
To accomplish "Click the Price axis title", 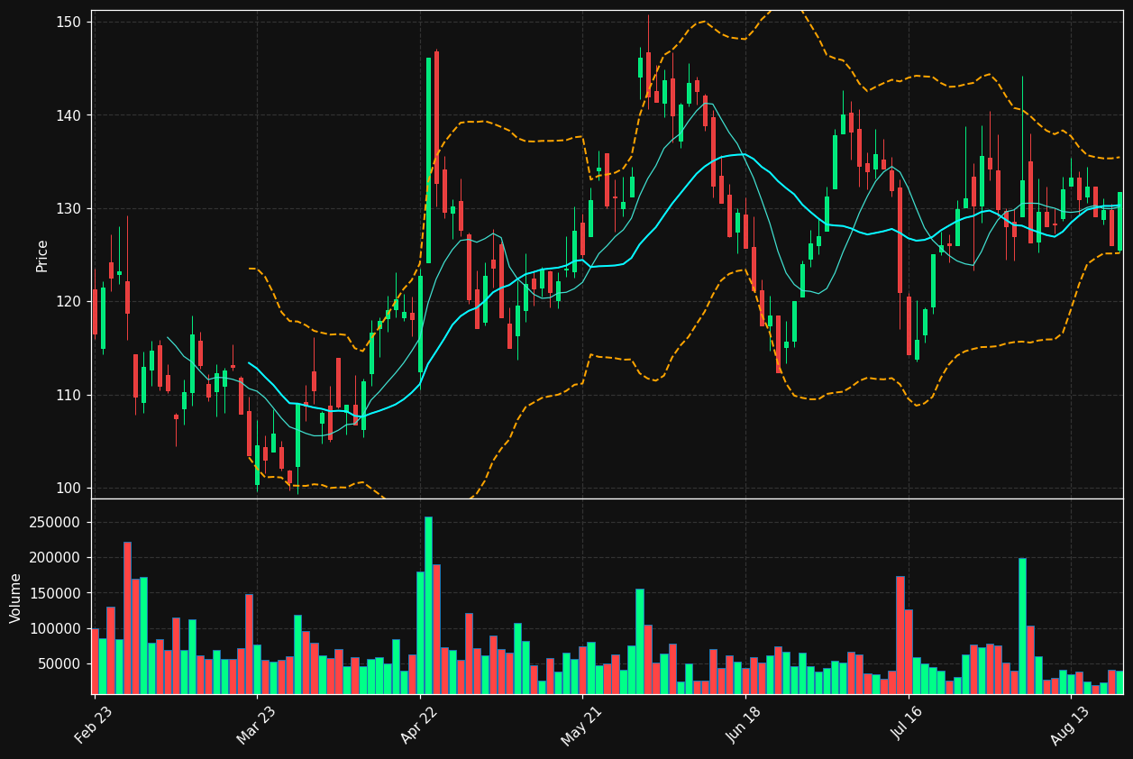I will pyautogui.click(x=42, y=255).
